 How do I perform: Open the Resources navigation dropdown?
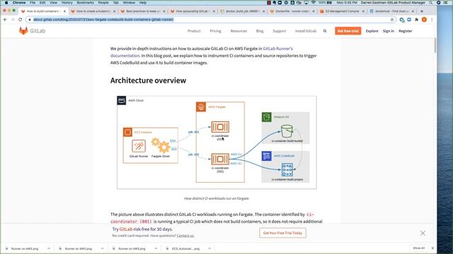click(239, 31)
